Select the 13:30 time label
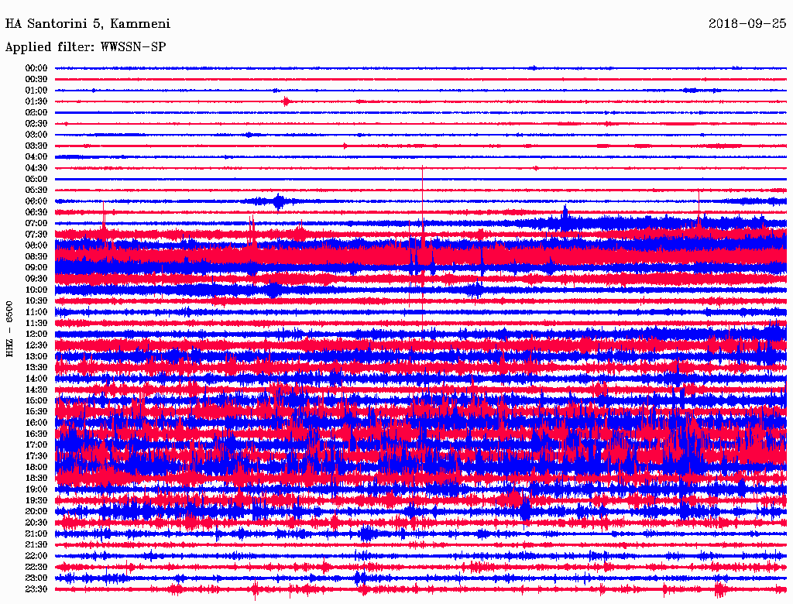The image size is (793, 604). 36,367
